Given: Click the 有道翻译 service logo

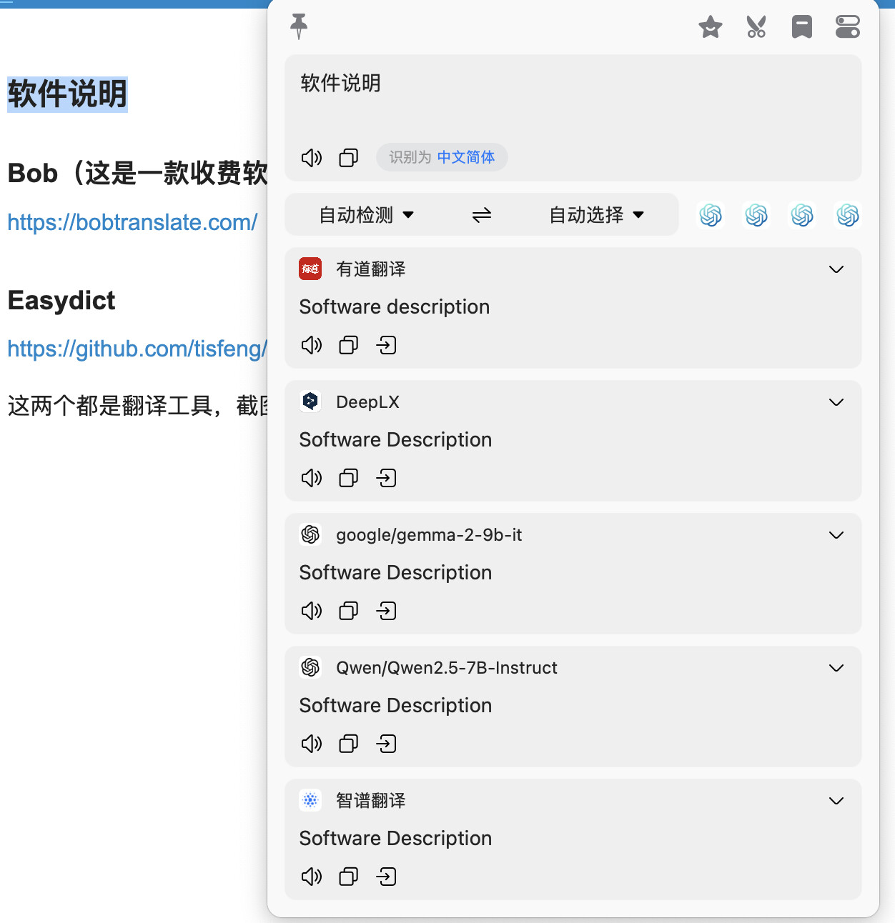Looking at the screenshot, I should [310, 269].
